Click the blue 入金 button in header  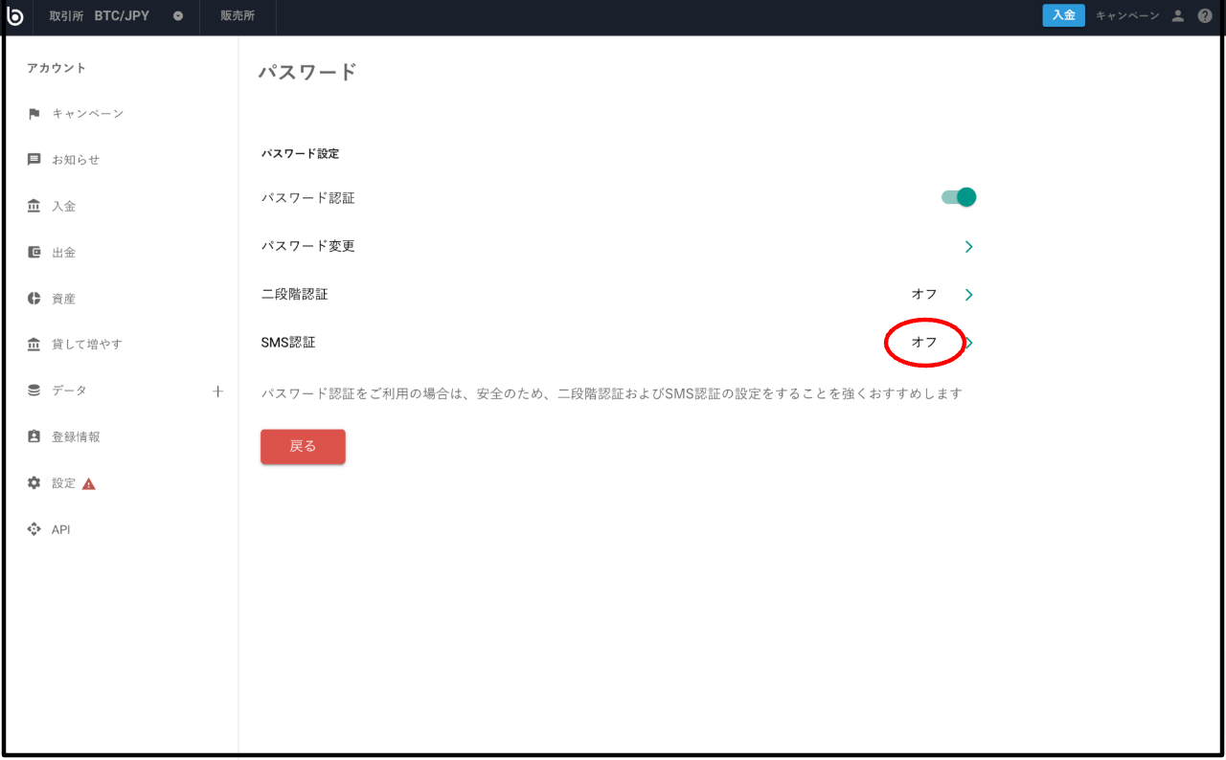1063,15
